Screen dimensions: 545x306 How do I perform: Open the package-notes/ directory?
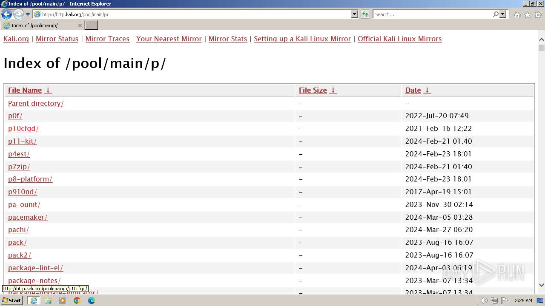tap(34, 280)
